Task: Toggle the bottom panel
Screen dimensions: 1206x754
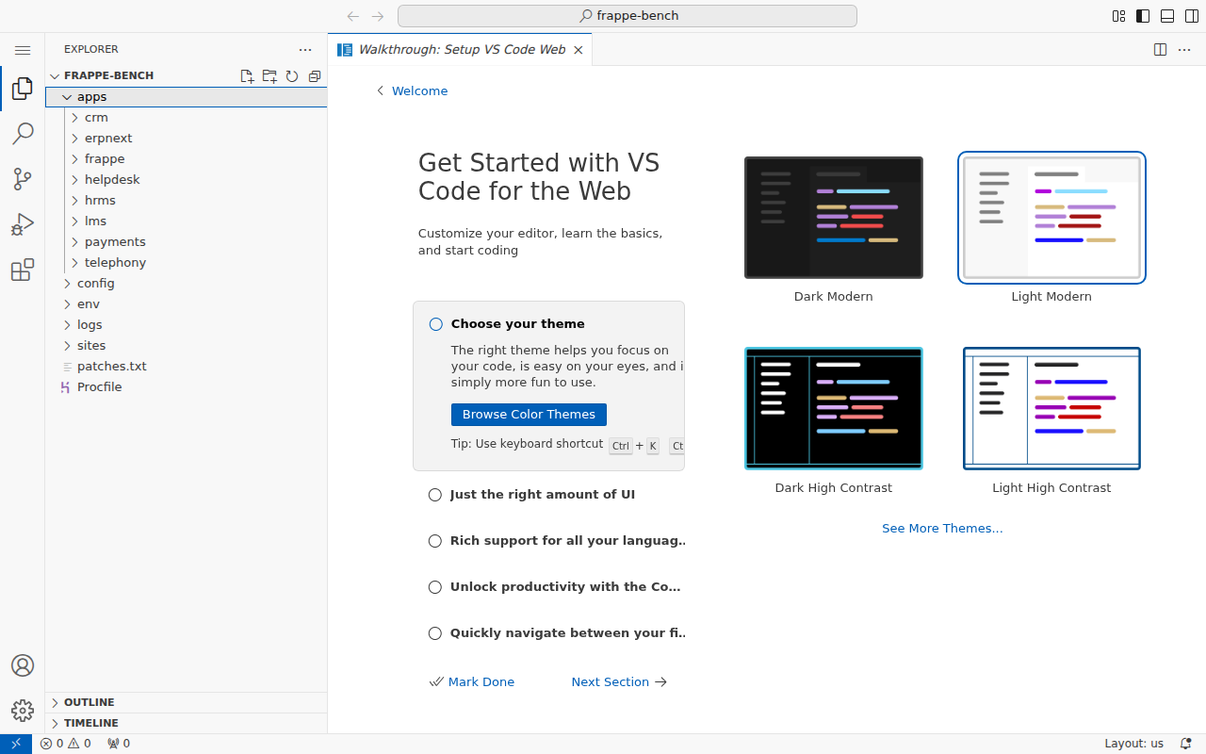Action: point(1167,16)
